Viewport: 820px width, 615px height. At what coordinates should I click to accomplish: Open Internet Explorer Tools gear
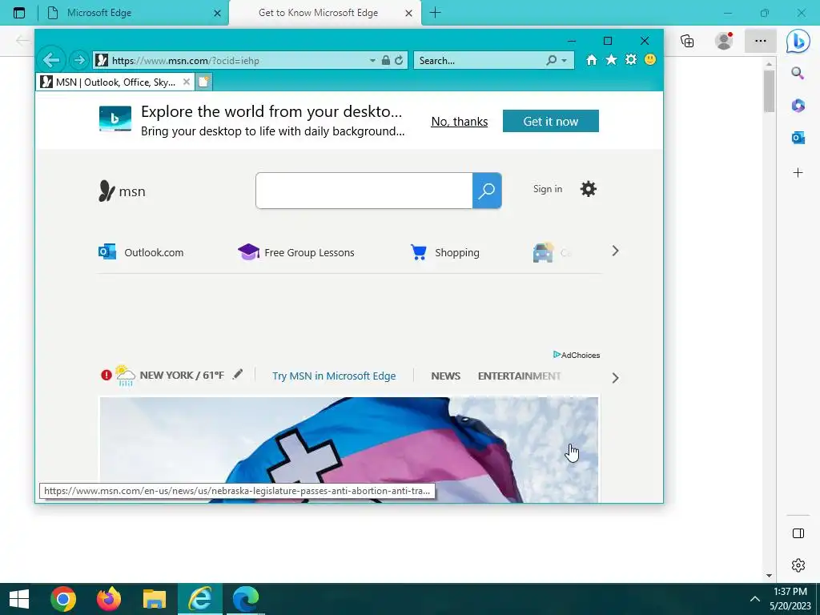pos(631,59)
